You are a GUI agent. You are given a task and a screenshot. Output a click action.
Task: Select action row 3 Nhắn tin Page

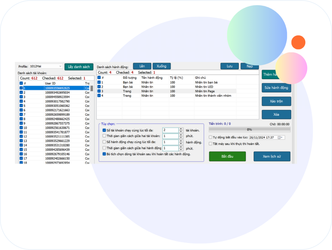167,91
